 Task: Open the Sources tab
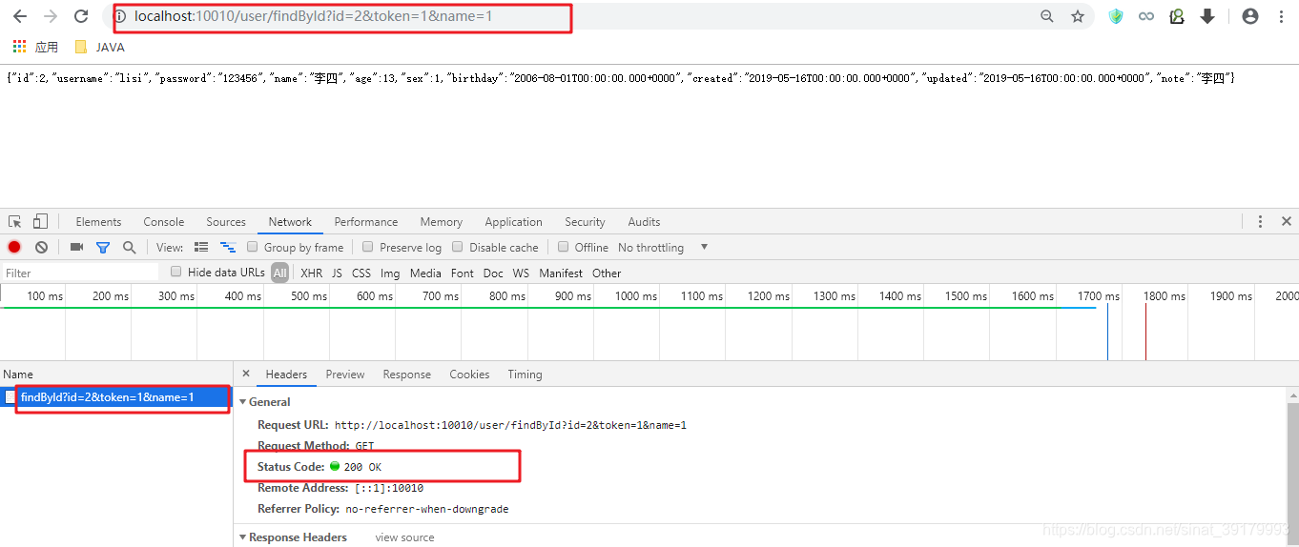[226, 221]
